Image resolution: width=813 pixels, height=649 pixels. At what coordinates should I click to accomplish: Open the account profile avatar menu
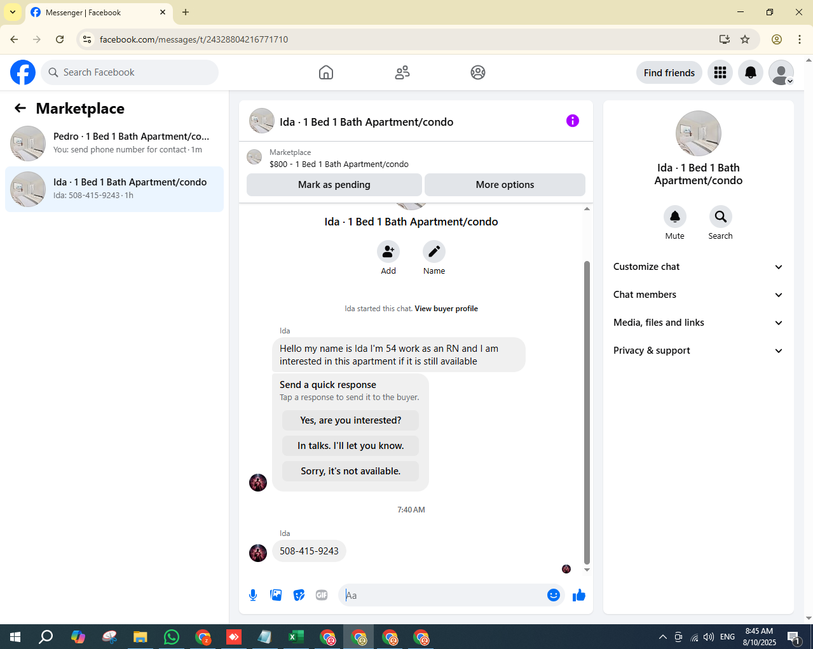tap(781, 72)
